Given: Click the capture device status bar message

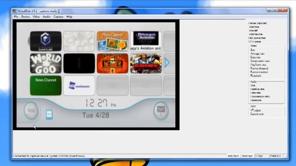Looking at the screenshot, I should click(49, 156).
